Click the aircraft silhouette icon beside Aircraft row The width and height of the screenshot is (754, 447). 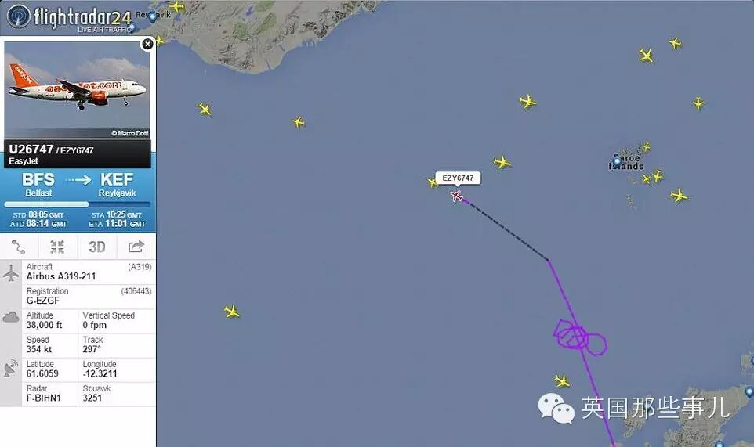click(x=10, y=273)
